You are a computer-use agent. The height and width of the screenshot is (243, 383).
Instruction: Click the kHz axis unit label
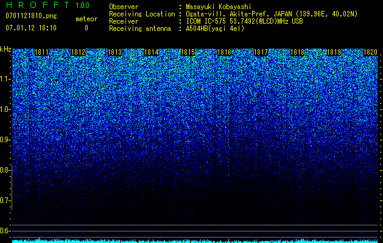click(5, 49)
